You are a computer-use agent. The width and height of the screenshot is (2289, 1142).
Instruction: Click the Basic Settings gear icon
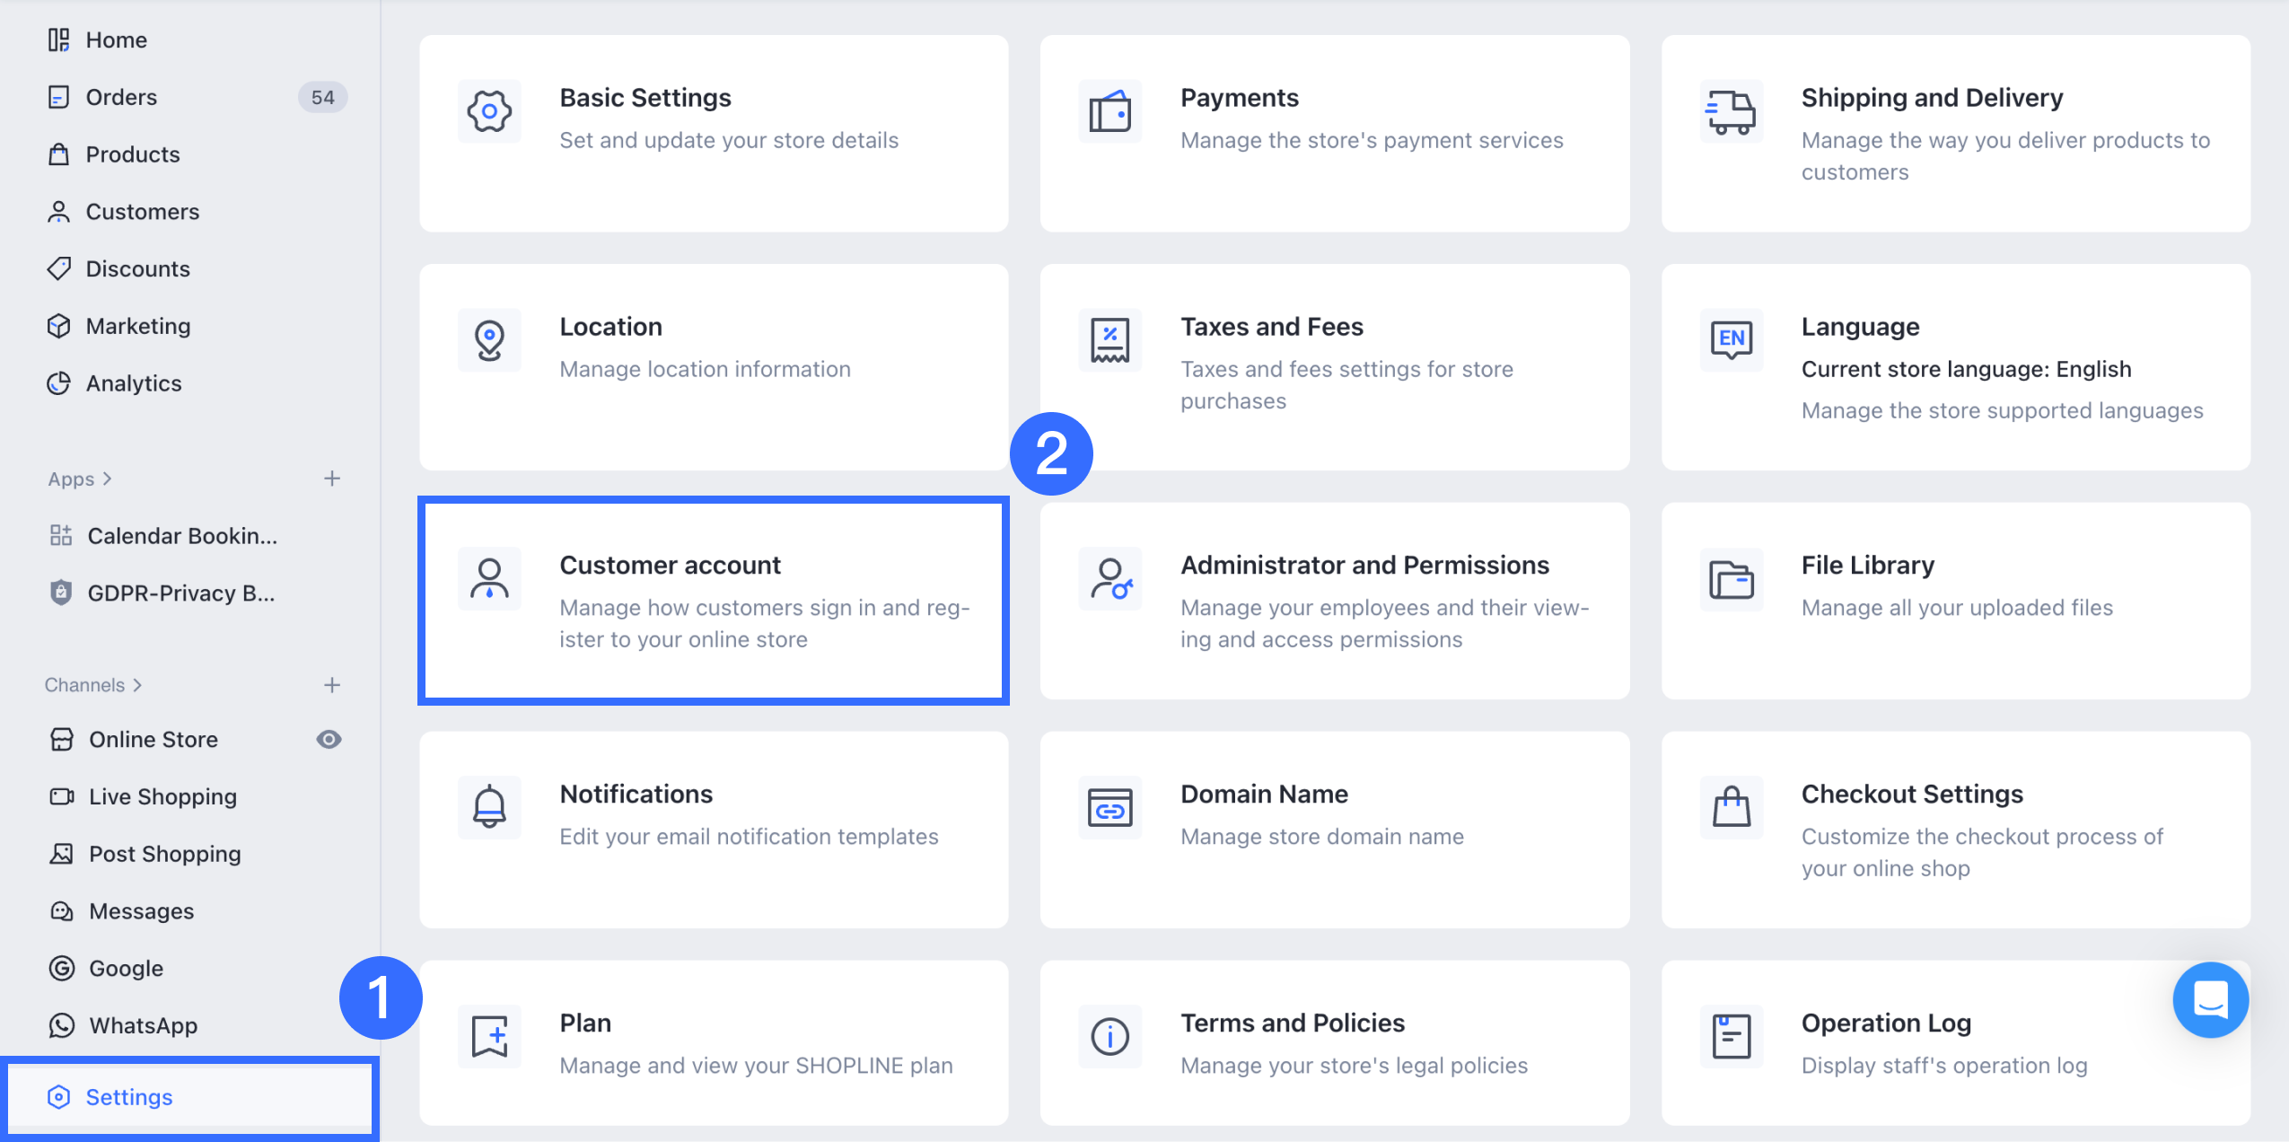(489, 111)
